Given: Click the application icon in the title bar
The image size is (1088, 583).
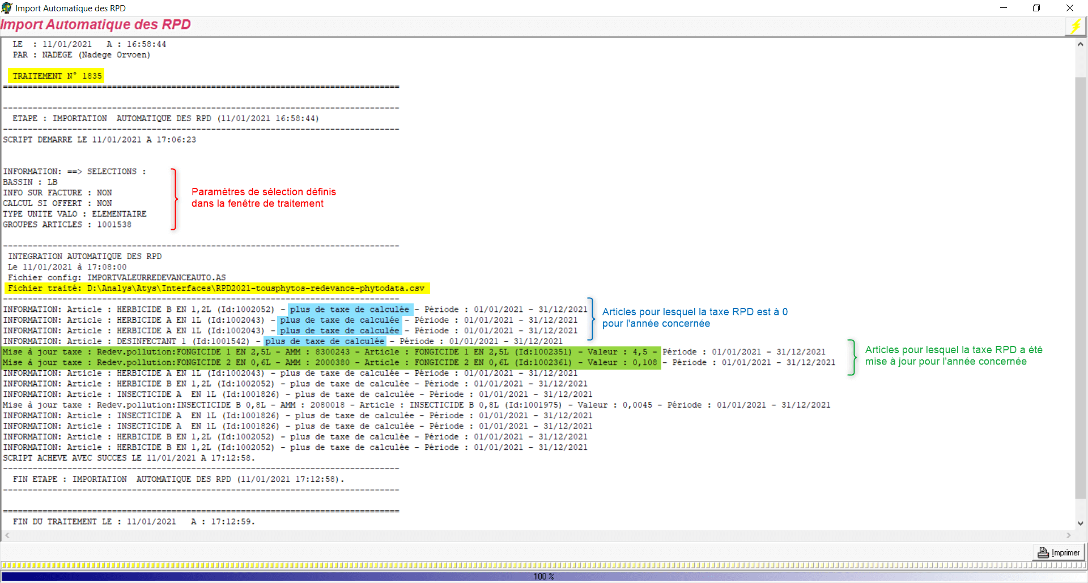Looking at the screenshot, I should pyautogui.click(x=7, y=8).
